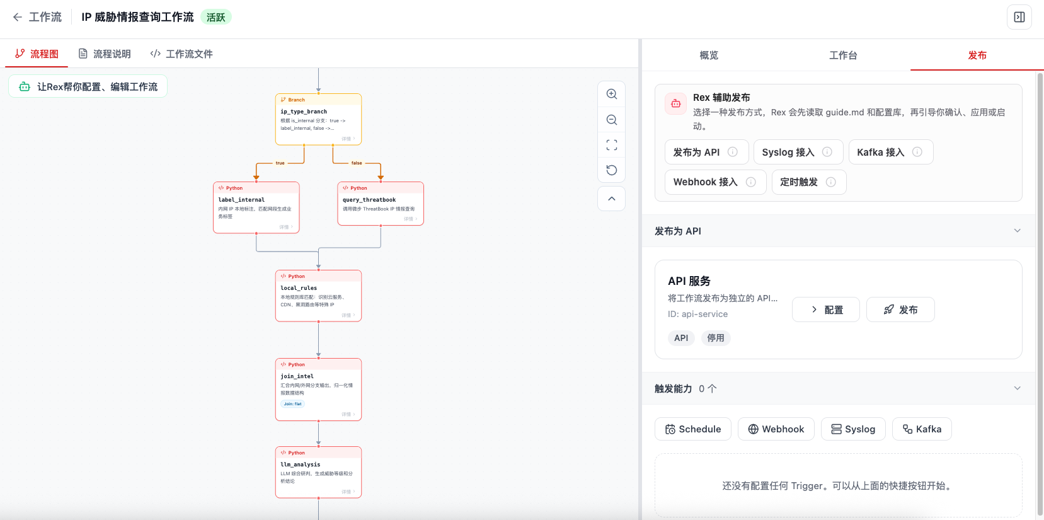Choose Webhook 接入 publishing option
Screen dimensions: 1044x520
click(716, 182)
